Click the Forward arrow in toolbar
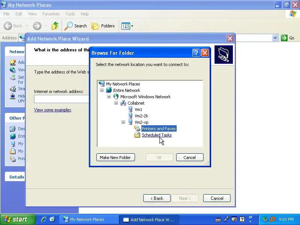This screenshot has width=300, height=225. coord(37,26)
